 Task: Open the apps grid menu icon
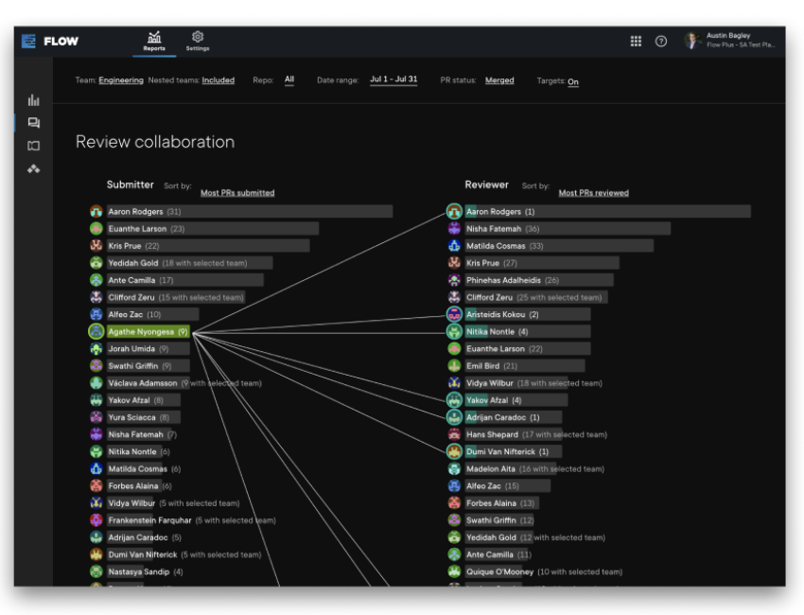(636, 41)
